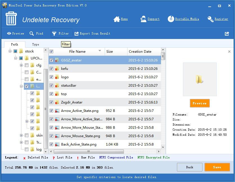Click the file list horizontal scrollbar thumb
The height and width of the screenshot is (182, 235).
coord(89,151)
